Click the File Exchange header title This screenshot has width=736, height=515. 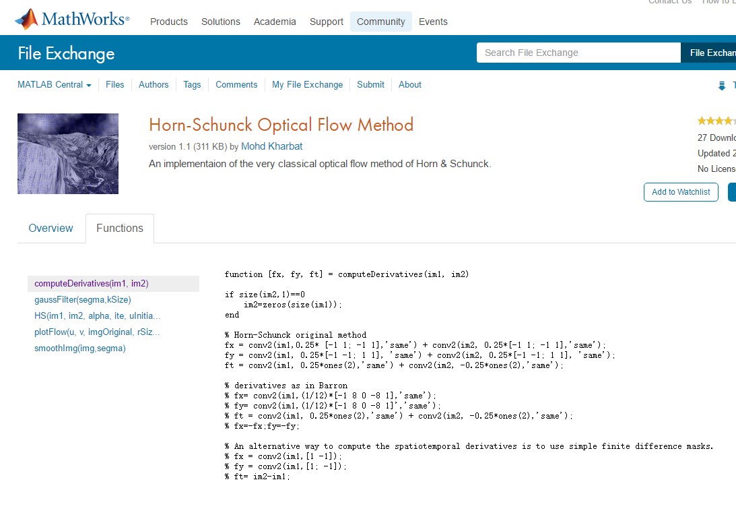[66, 53]
